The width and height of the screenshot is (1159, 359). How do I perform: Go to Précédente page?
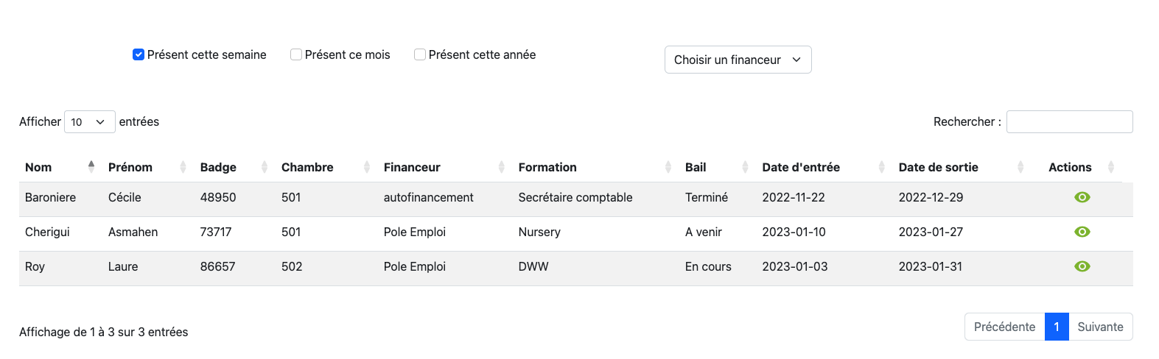pos(1004,327)
